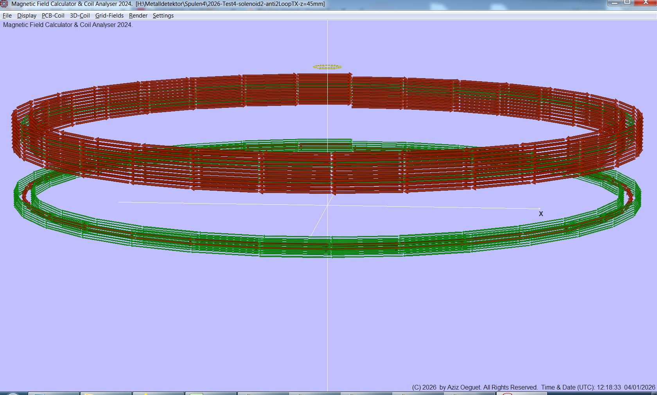Screen dimensions: 657x395
Task: Click the X axis label in the viewport
Action: coord(541,214)
